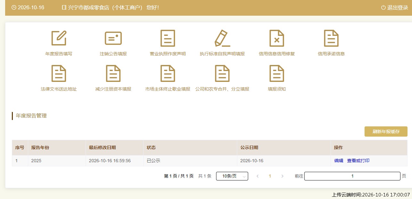The image size is (412, 199).
Task: Click the 前往 page number input field
Action: (352, 176)
